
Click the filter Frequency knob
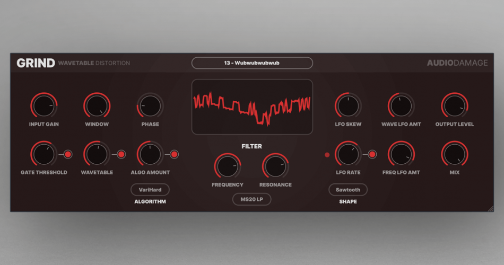click(228, 166)
